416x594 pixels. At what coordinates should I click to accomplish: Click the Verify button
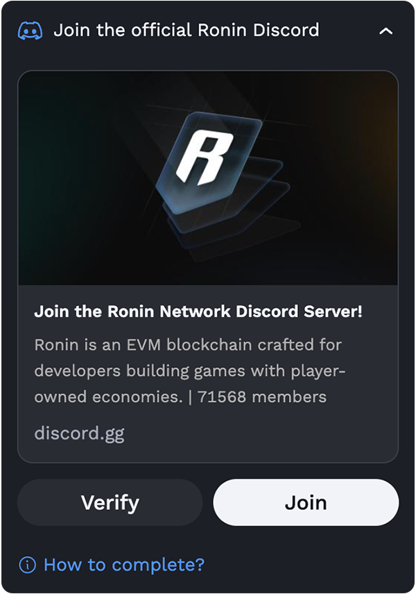(110, 502)
